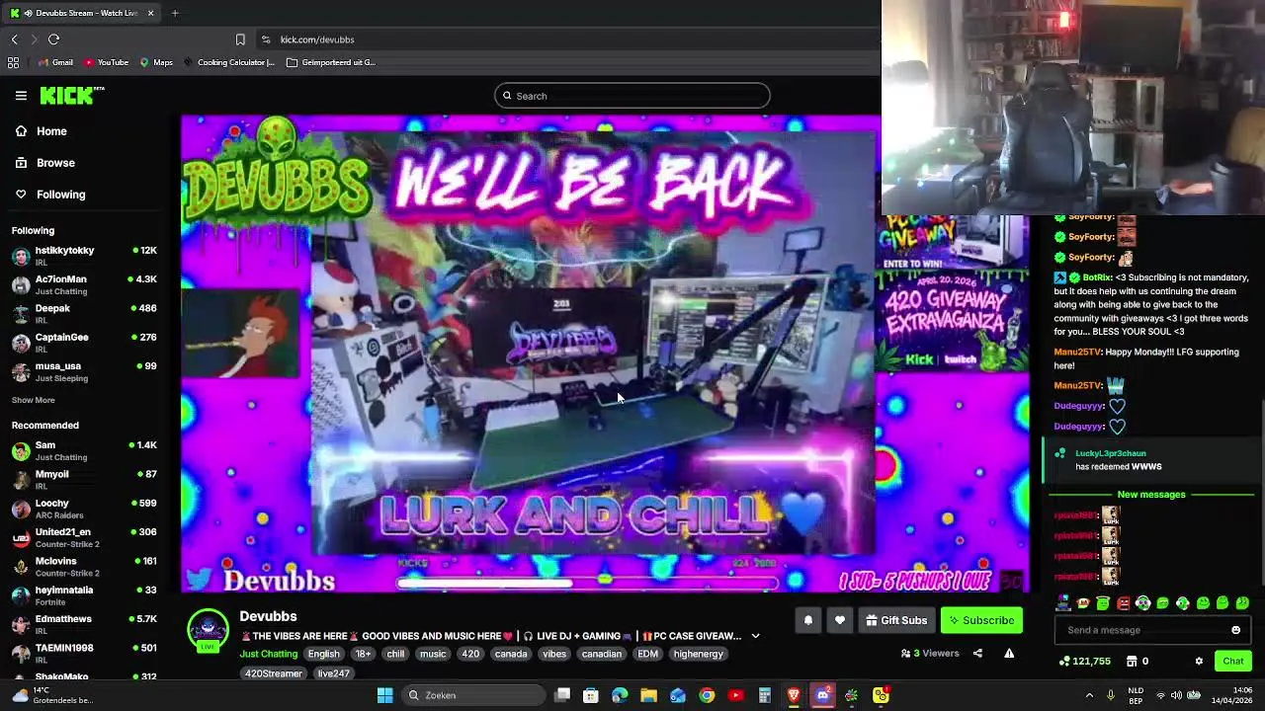
Task: Open Discord from the taskbar
Action: pos(822,695)
